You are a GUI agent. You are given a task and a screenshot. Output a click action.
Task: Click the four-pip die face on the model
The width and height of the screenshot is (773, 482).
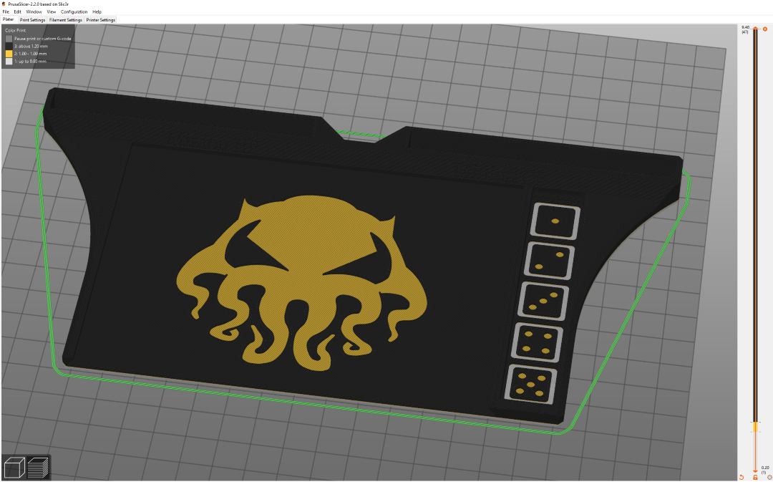click(536, 342)
